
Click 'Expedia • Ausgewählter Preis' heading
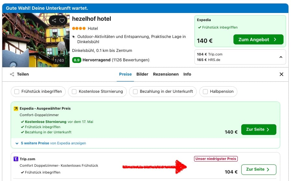pos(45,108)
